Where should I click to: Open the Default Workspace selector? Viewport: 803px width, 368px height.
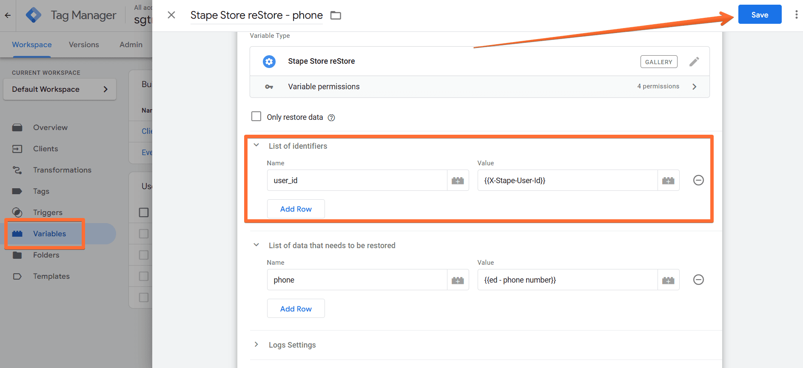click(60, 89)
